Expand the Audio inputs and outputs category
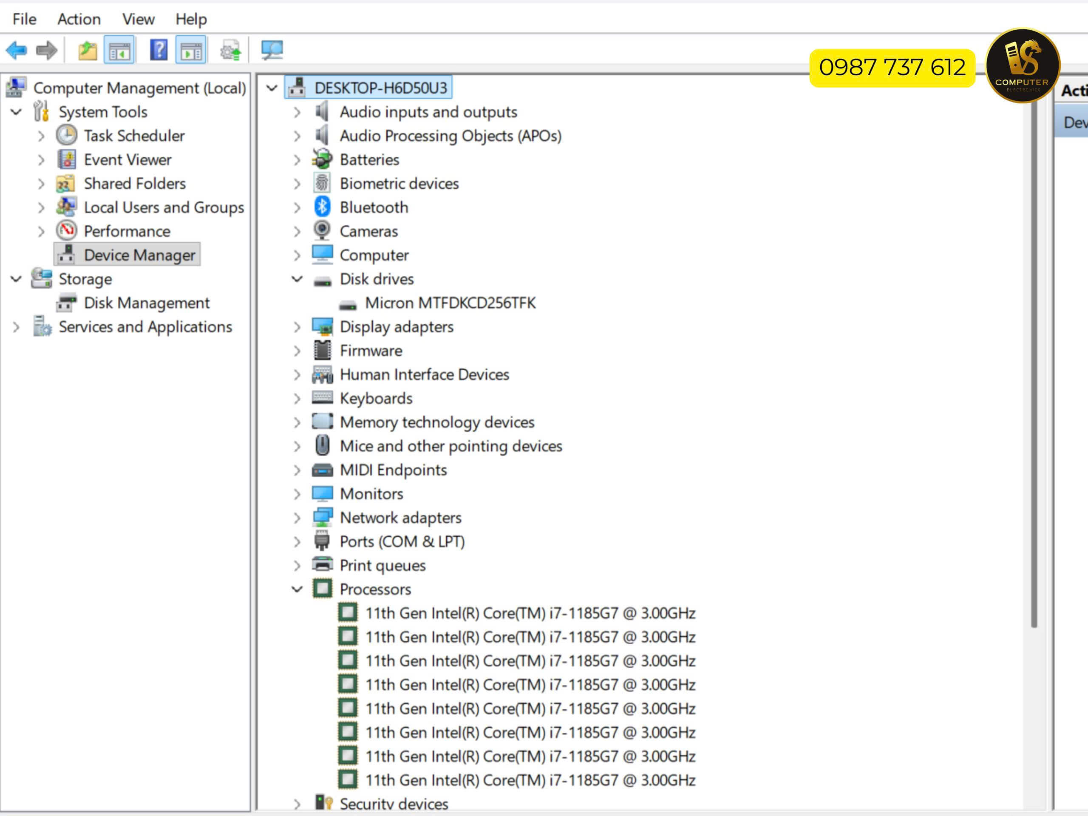Image resolution: width=1088 pixels, height=816 pixels. pos(297,112)
